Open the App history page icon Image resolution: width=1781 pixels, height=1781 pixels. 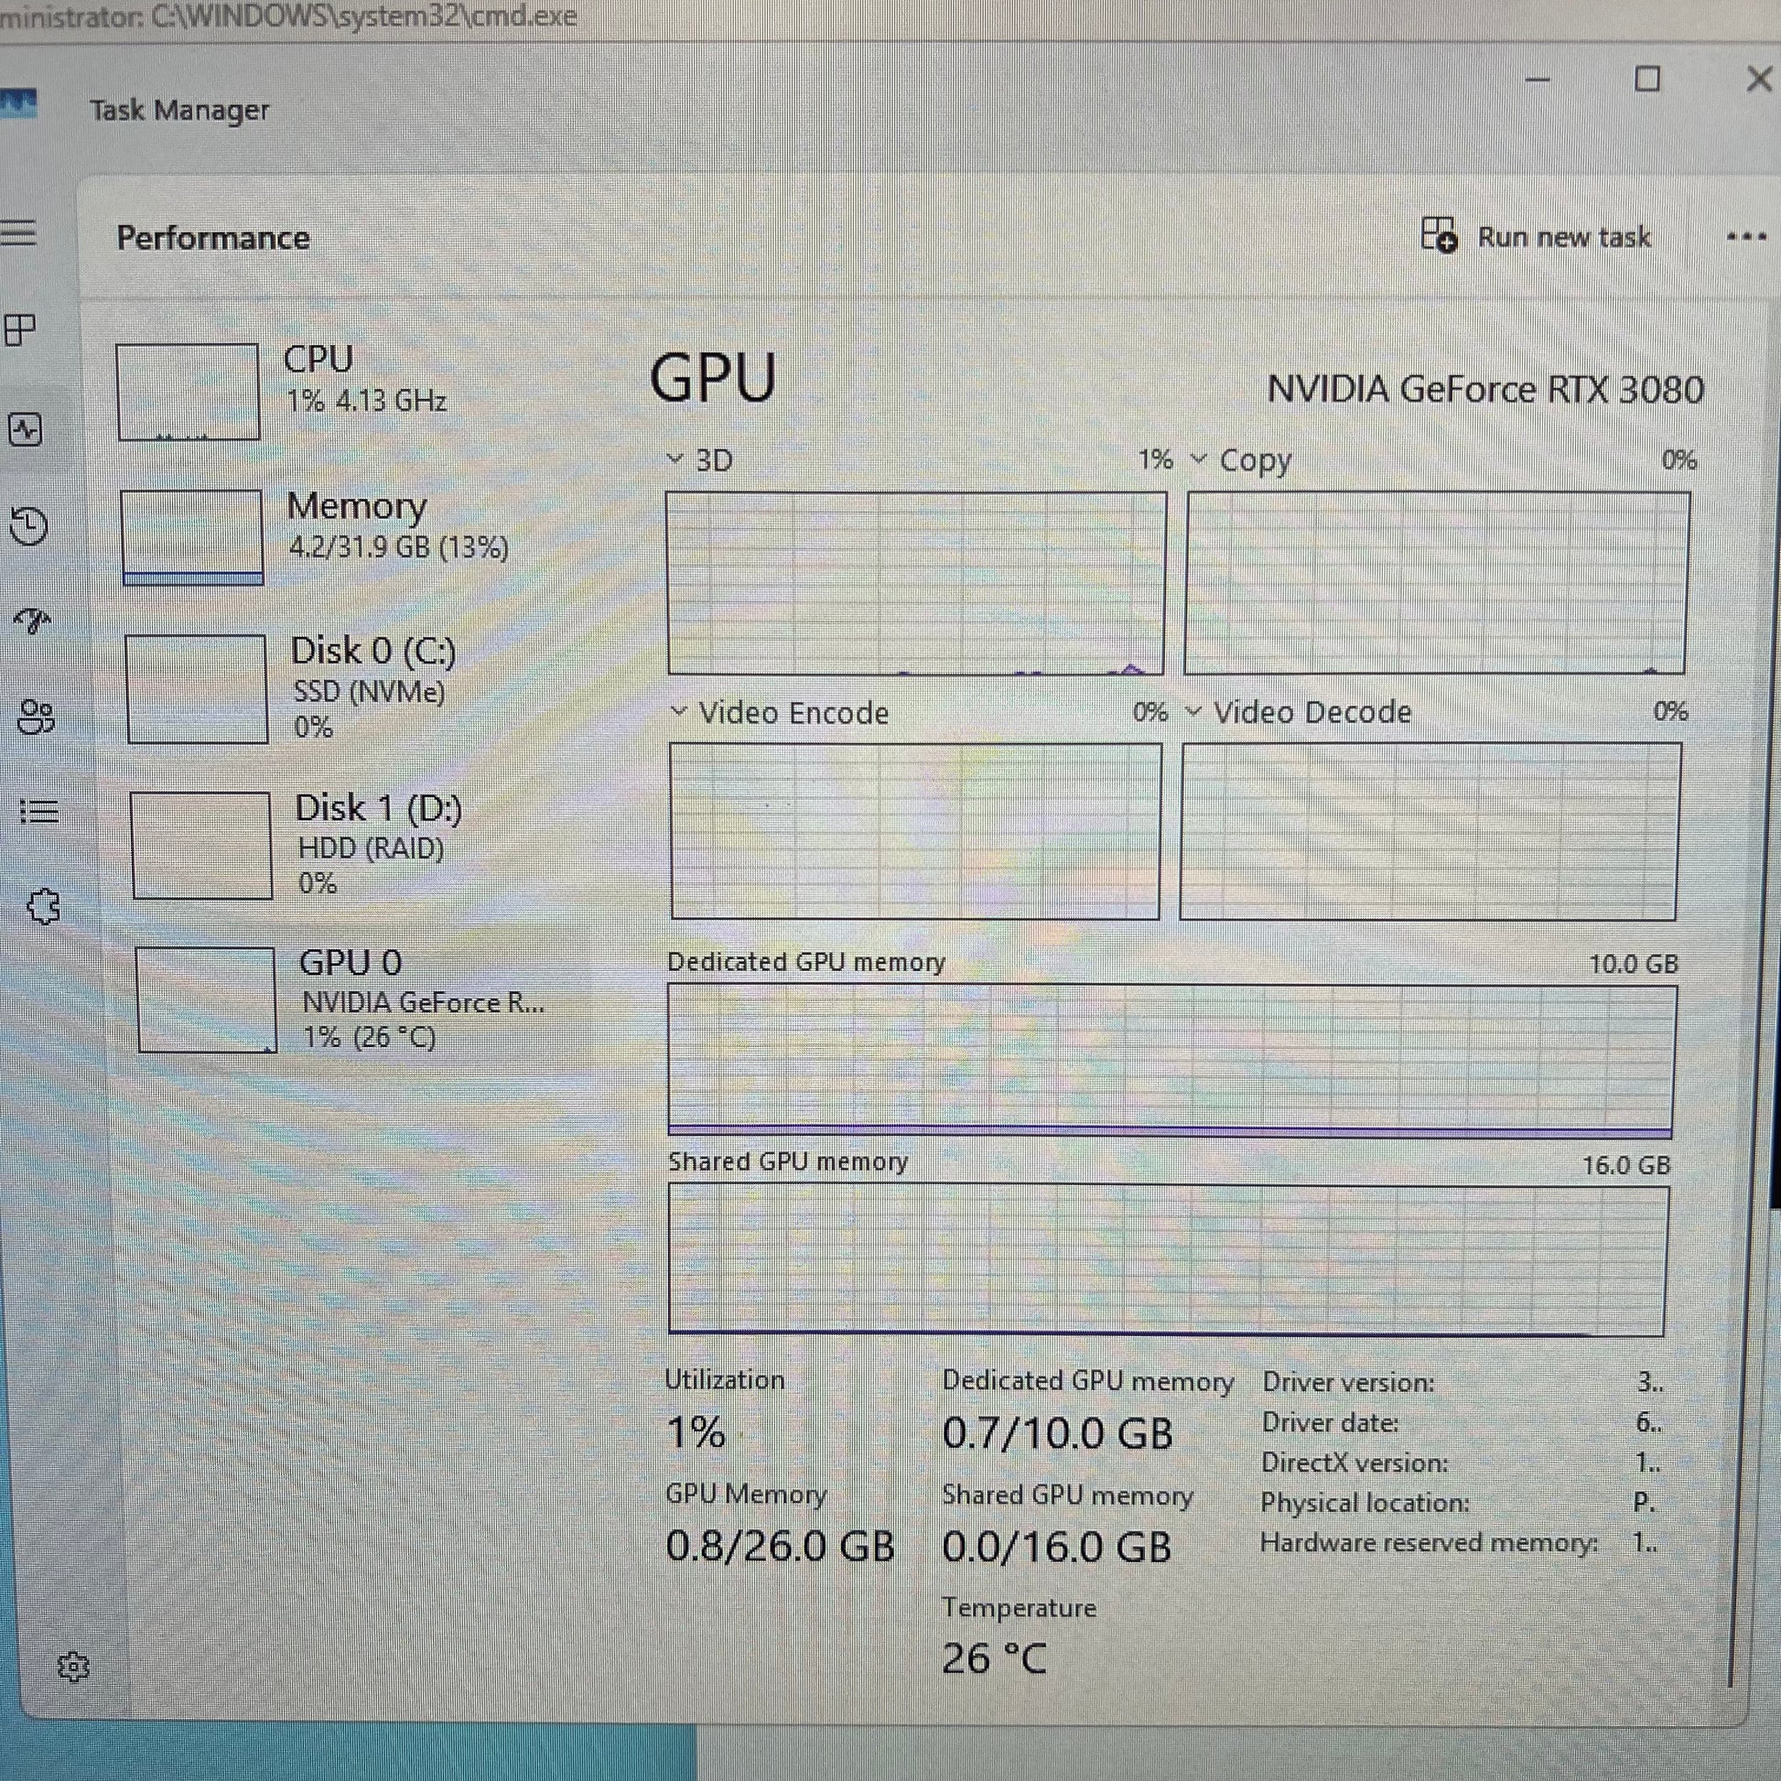29,525
